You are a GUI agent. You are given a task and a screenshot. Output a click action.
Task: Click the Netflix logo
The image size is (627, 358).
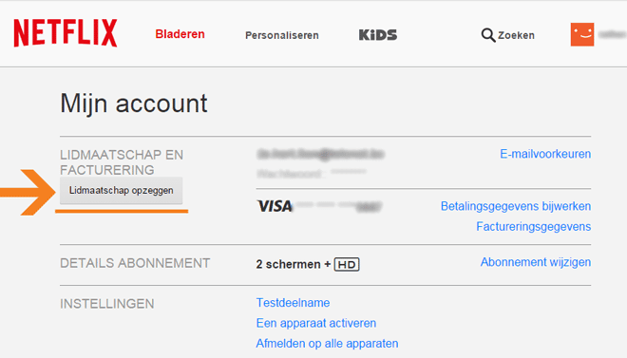[66, 33]
